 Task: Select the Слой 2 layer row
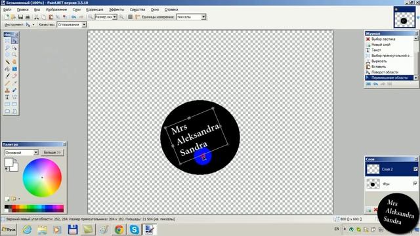coord(391,169)
